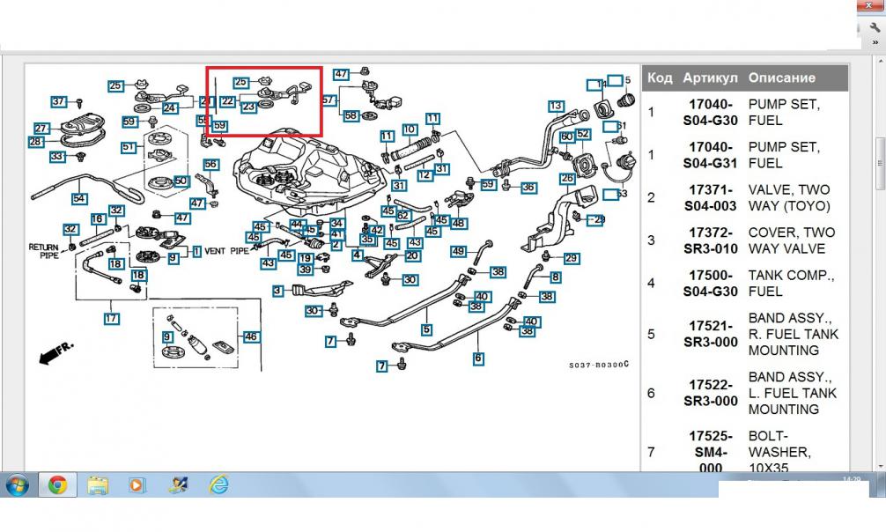Click part callout 41 in the diagram

click(x=336, y=234)
